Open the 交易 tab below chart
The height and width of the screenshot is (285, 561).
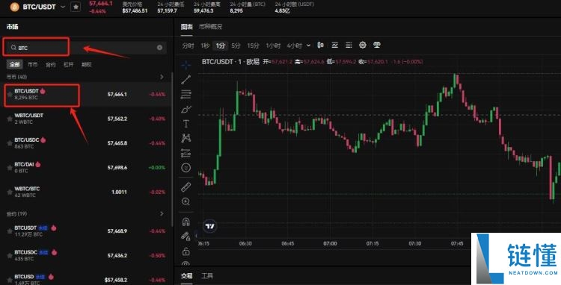tap(187, 276)
